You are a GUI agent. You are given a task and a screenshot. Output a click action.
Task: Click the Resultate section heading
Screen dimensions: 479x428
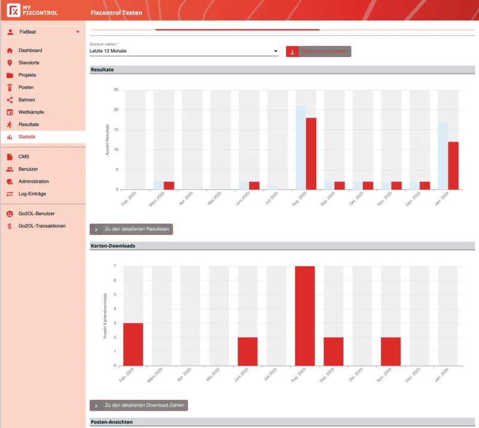pyautogui.click(x=102, y=70)
